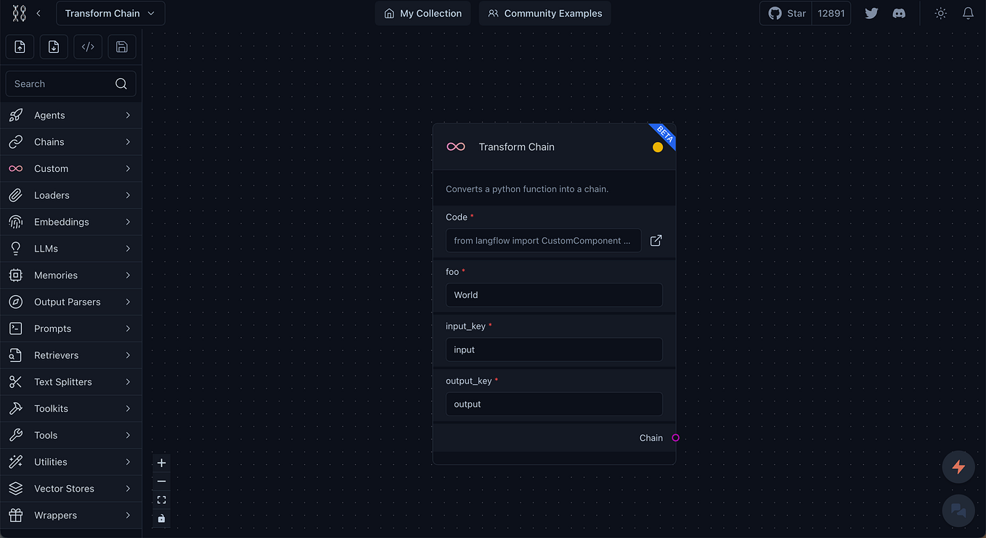Screen dimensions: 986x538
Task: Click the pink Chain output handle
Action: (x=675, y=438)
